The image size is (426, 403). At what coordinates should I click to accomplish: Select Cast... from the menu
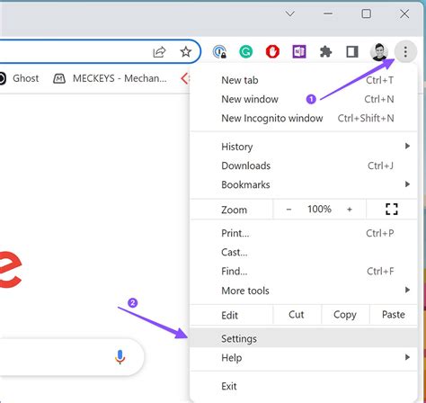click(x=304, y=252)
